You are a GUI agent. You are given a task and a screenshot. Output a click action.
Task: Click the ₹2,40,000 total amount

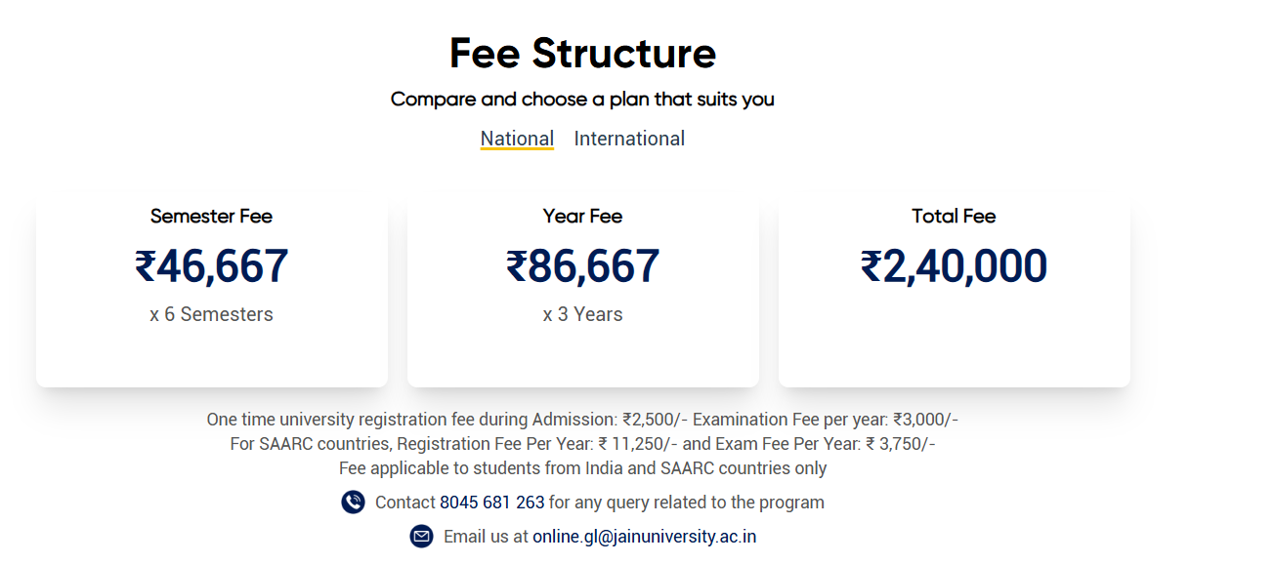click(x=954, y=266)
